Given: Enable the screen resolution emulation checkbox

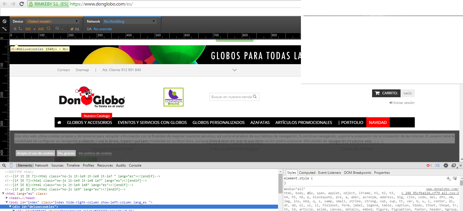Looking at the screenshot, I should click(15, 29).
